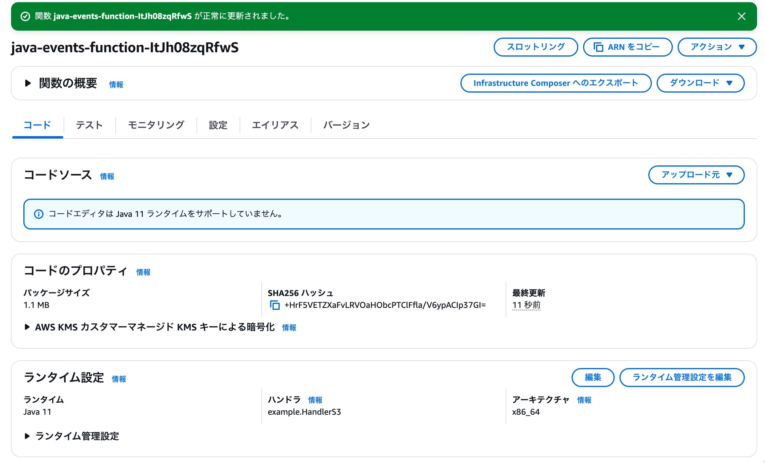Image resolution: width=765 pixels, height=463 pixels.
Task: Click the スロットリング button
Action: [x=536, y=47]
